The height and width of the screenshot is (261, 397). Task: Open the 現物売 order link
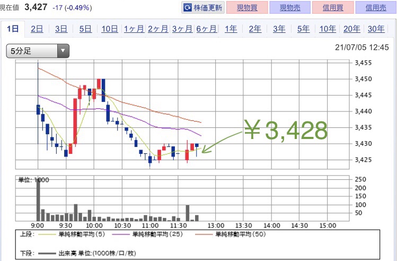290,7
